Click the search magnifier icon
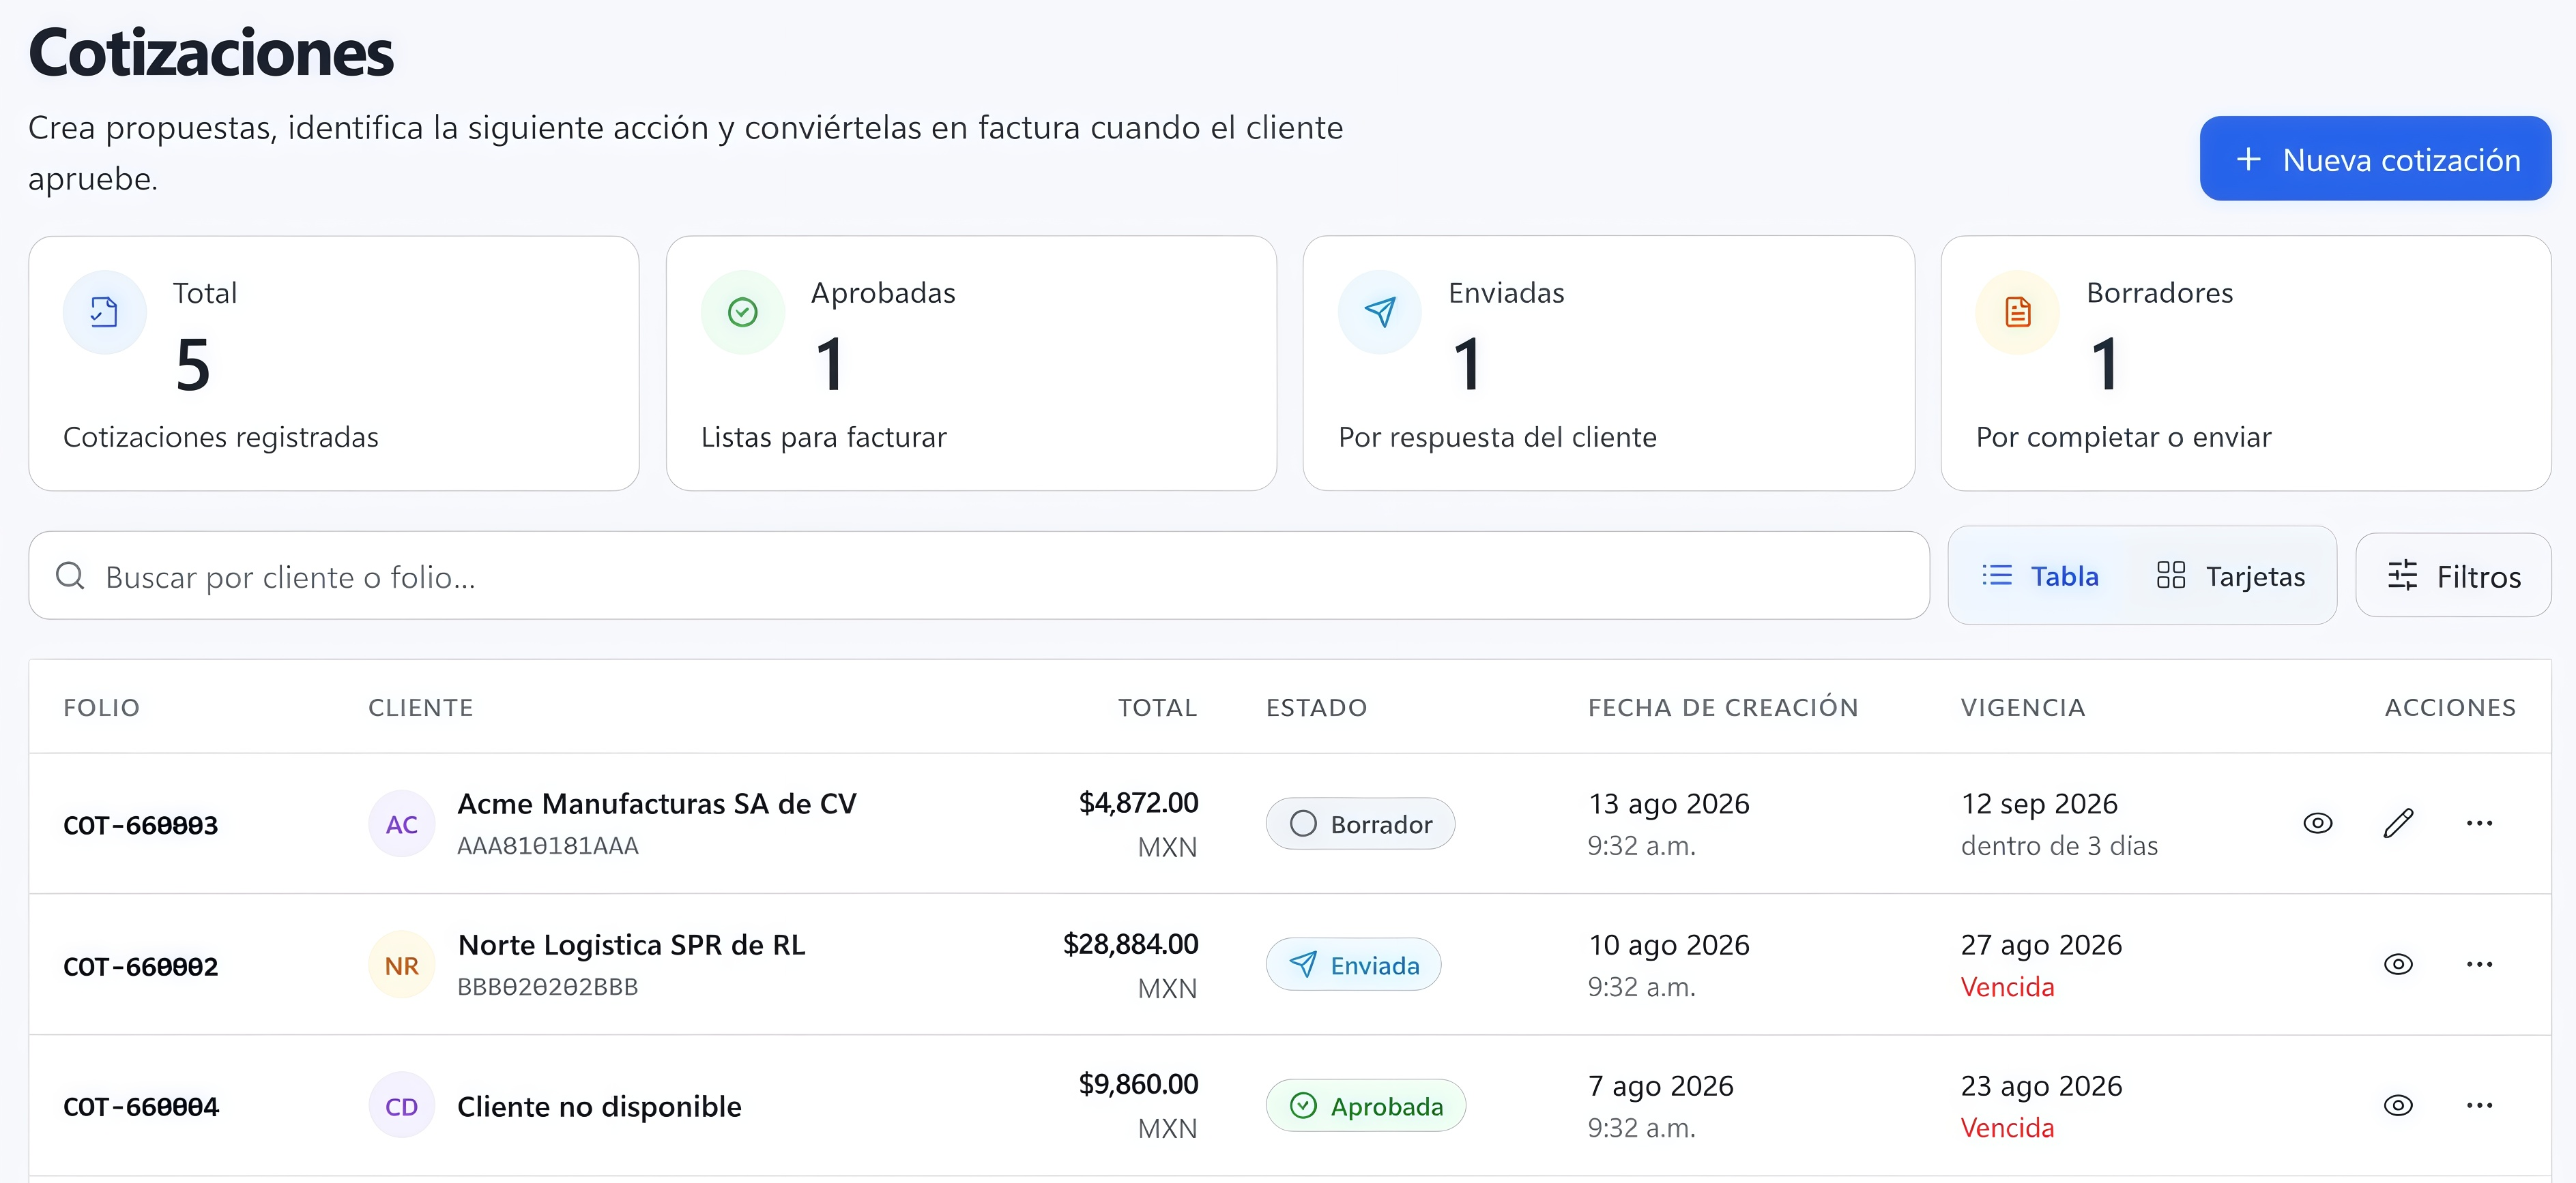This screenshot has width=2576, height=1183. tap(70, 575)
